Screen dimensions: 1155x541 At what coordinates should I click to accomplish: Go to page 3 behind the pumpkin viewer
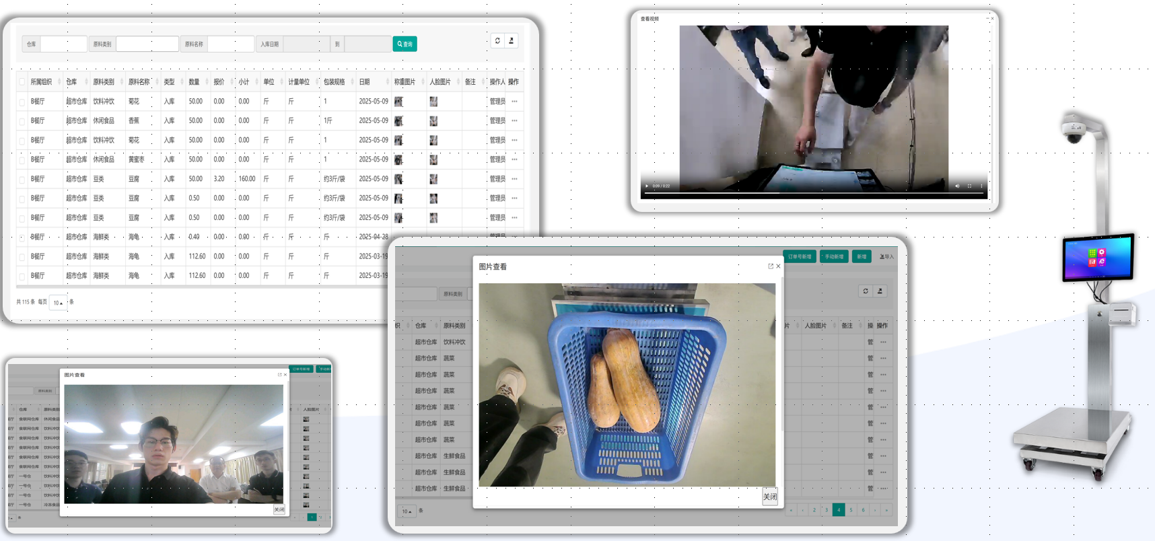(827, 510)
